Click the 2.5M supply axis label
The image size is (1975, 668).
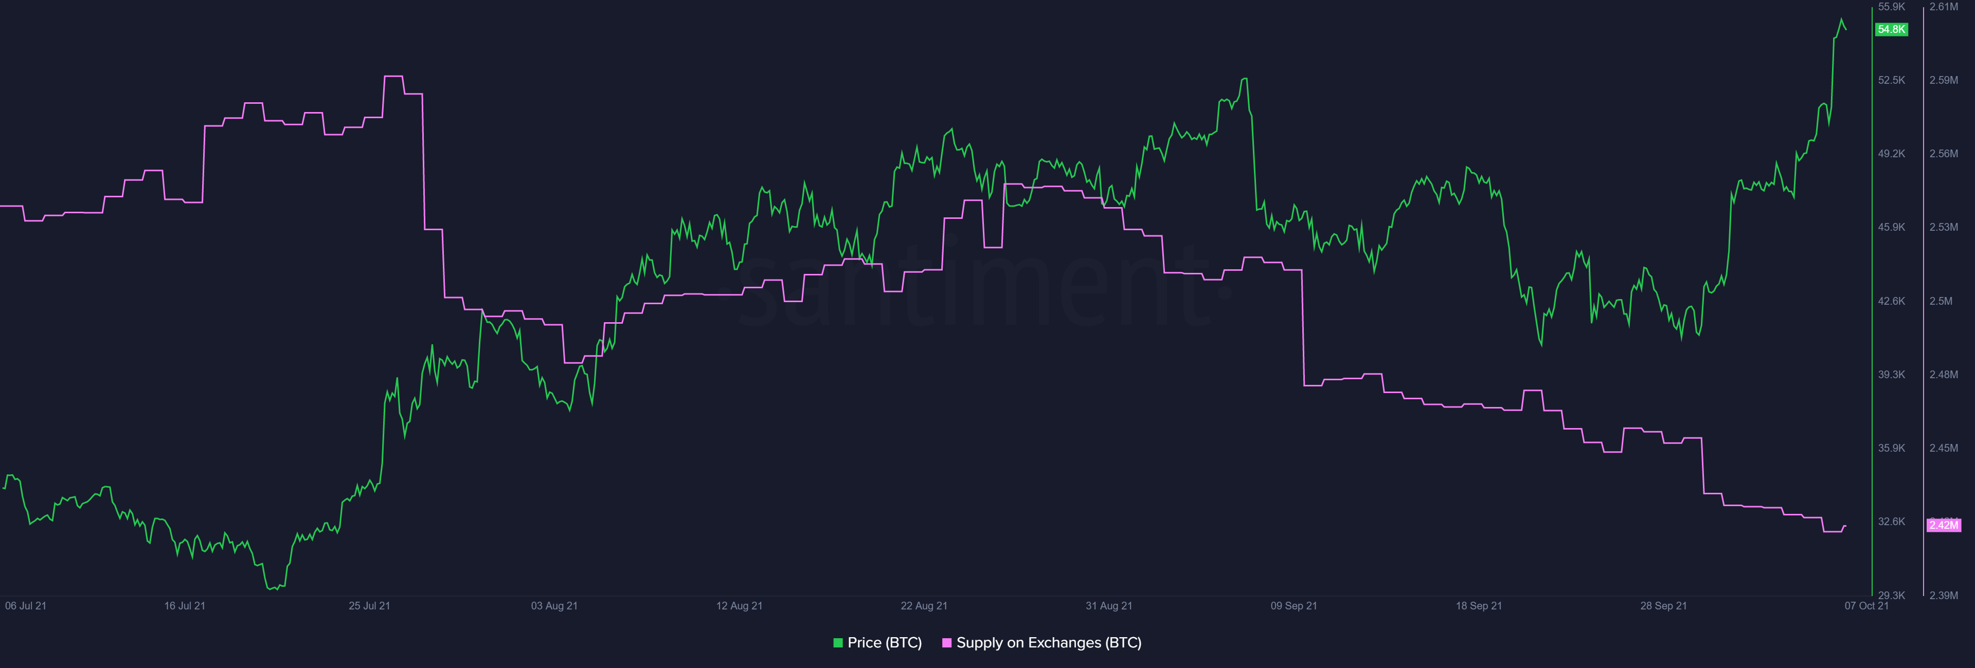tap(1941, 301)
